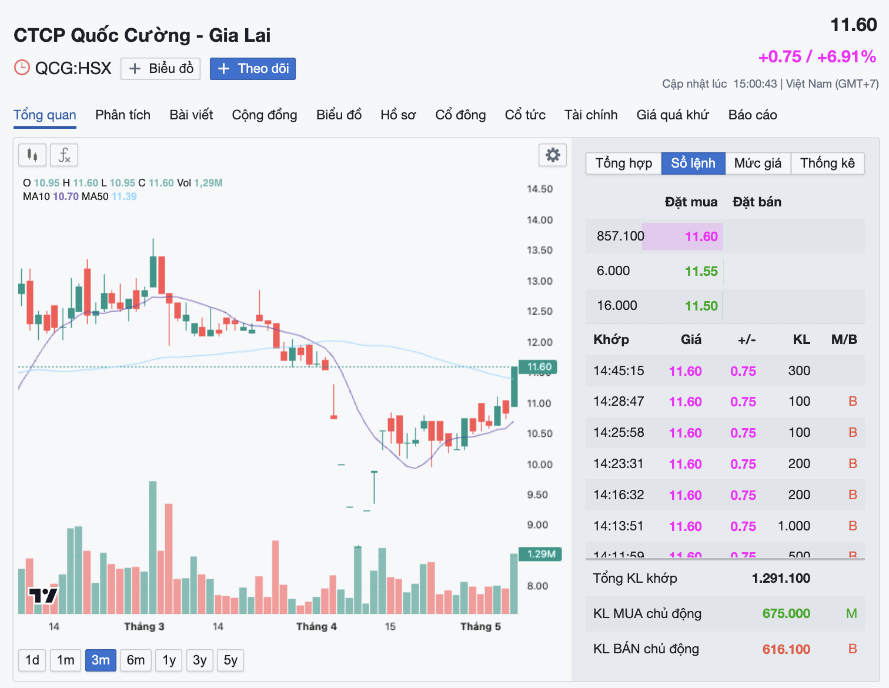Viewport: 889px width, 688px height.
Task: Click the 11.60 price label on axis
Action: pyautogui.click(x=538, y=367)
